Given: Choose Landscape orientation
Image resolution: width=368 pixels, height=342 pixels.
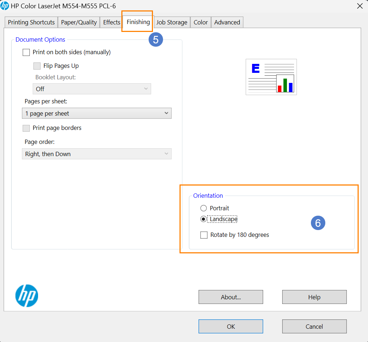Looking at the screenshot, I should point(204,219).
